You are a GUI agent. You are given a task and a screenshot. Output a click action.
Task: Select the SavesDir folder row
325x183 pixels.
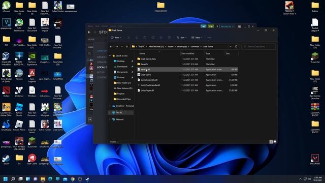187,64
